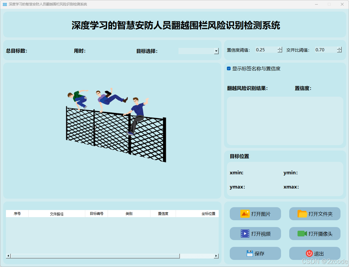Increase the 交并比阈值 value with up arrow
Image resolution: width=349 pixels, height=267 pixels.
tap(339, 48)
